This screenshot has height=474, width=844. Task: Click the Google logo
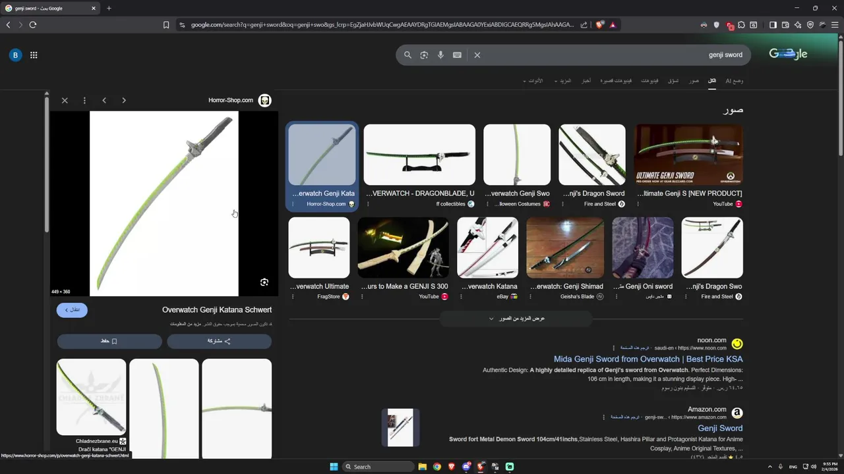pos(788,55)
